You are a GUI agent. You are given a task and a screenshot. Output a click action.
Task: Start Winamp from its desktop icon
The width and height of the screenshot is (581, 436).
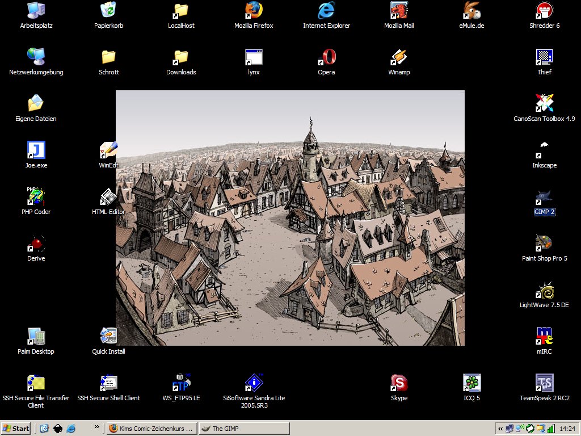click(399, 57)
